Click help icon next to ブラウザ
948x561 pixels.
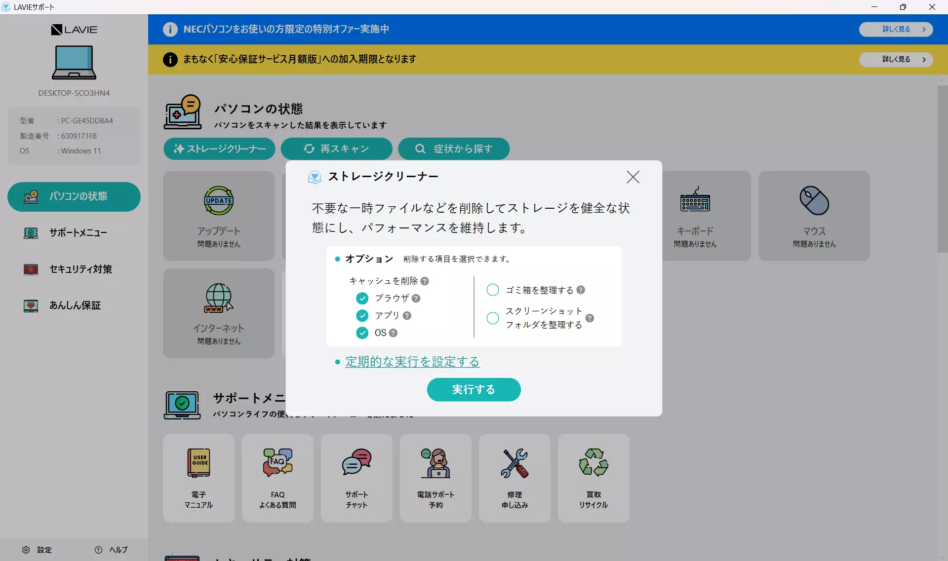pyautogui.click(x=416, y=299)
